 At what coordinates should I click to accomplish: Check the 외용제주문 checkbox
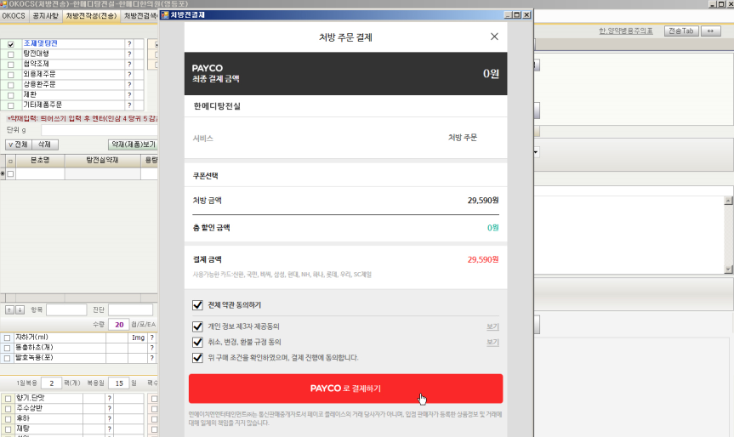(x=11, y=75)
